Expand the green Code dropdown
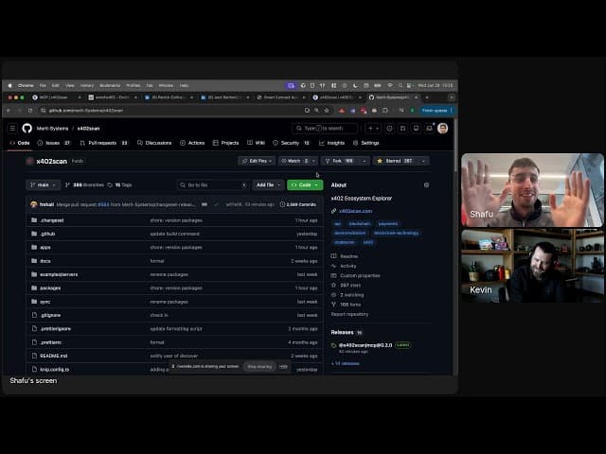The image size is (606, 454). 305,185
